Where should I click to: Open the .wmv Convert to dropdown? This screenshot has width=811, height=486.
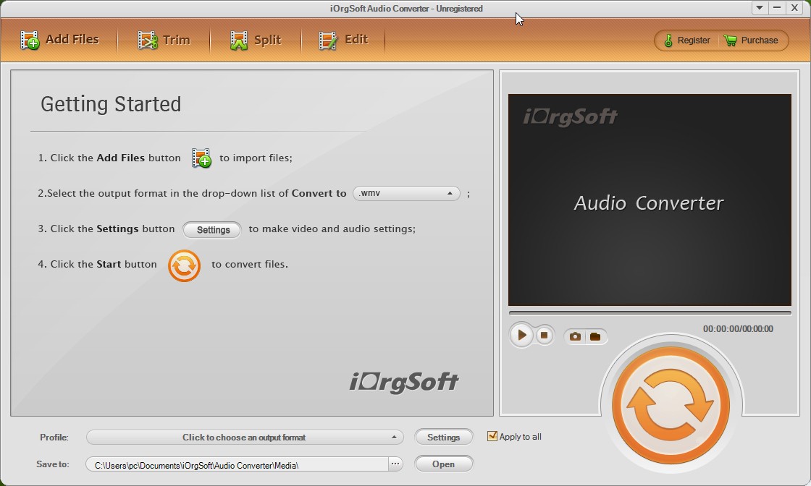coord(405,193)
